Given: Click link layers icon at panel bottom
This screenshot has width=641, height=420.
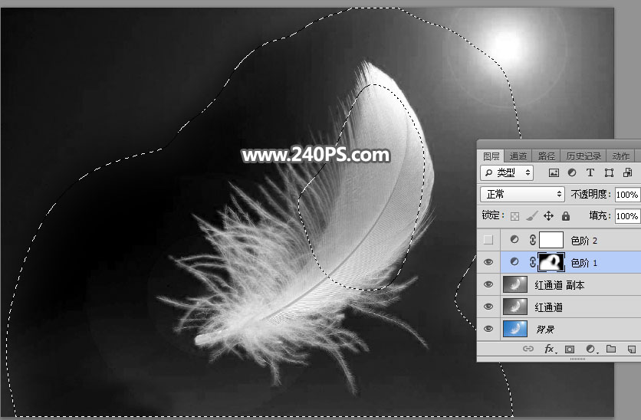Looking at the screenshot, I should click(x=528, y=349).
